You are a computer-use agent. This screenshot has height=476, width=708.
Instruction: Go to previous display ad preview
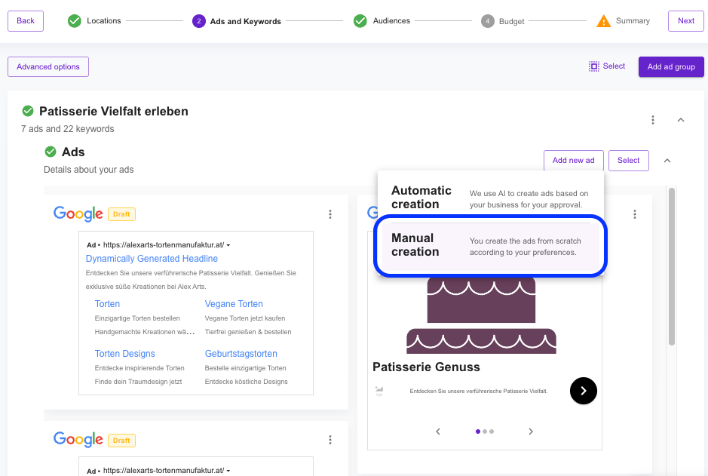pyautogui.click(x=437, y=431)
